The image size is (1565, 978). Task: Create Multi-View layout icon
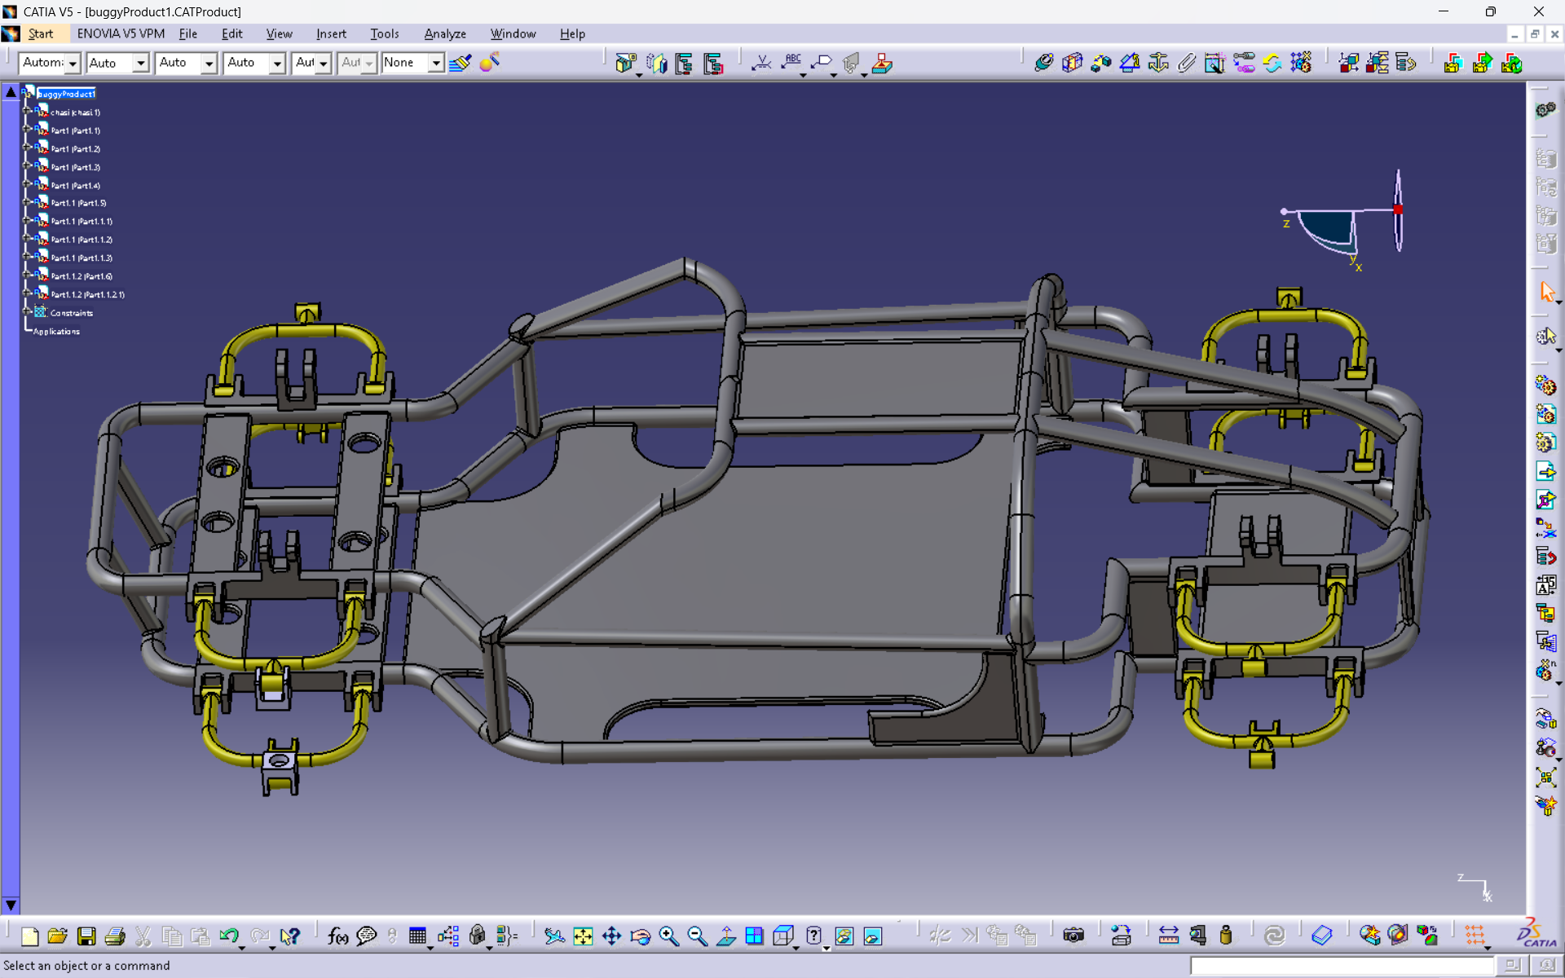pos(754,936)
